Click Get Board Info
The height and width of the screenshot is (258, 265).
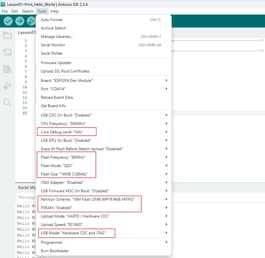[x=103, y=106]
